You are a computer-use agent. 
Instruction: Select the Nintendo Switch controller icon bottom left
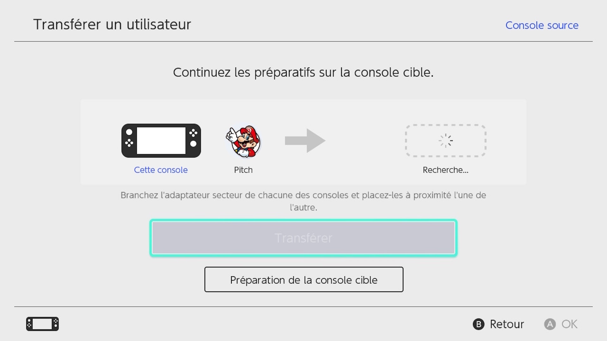(42, 324)
